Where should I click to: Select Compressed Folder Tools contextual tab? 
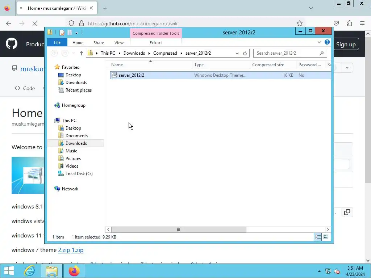pyautogui.click(x=156, y=33)
